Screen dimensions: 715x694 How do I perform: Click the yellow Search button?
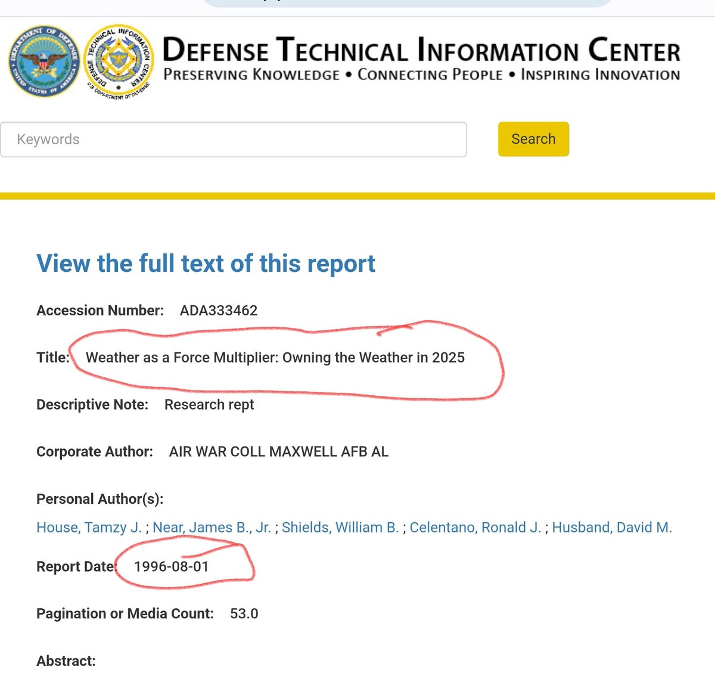click(533, 139)
